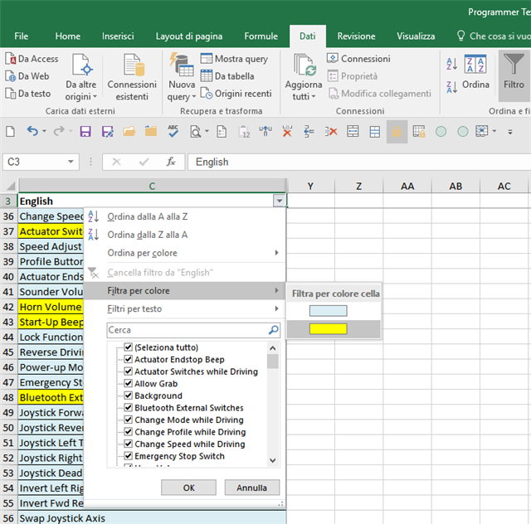
Task: Switch to Layout di pagina tab
Action: tap(189, 36)
